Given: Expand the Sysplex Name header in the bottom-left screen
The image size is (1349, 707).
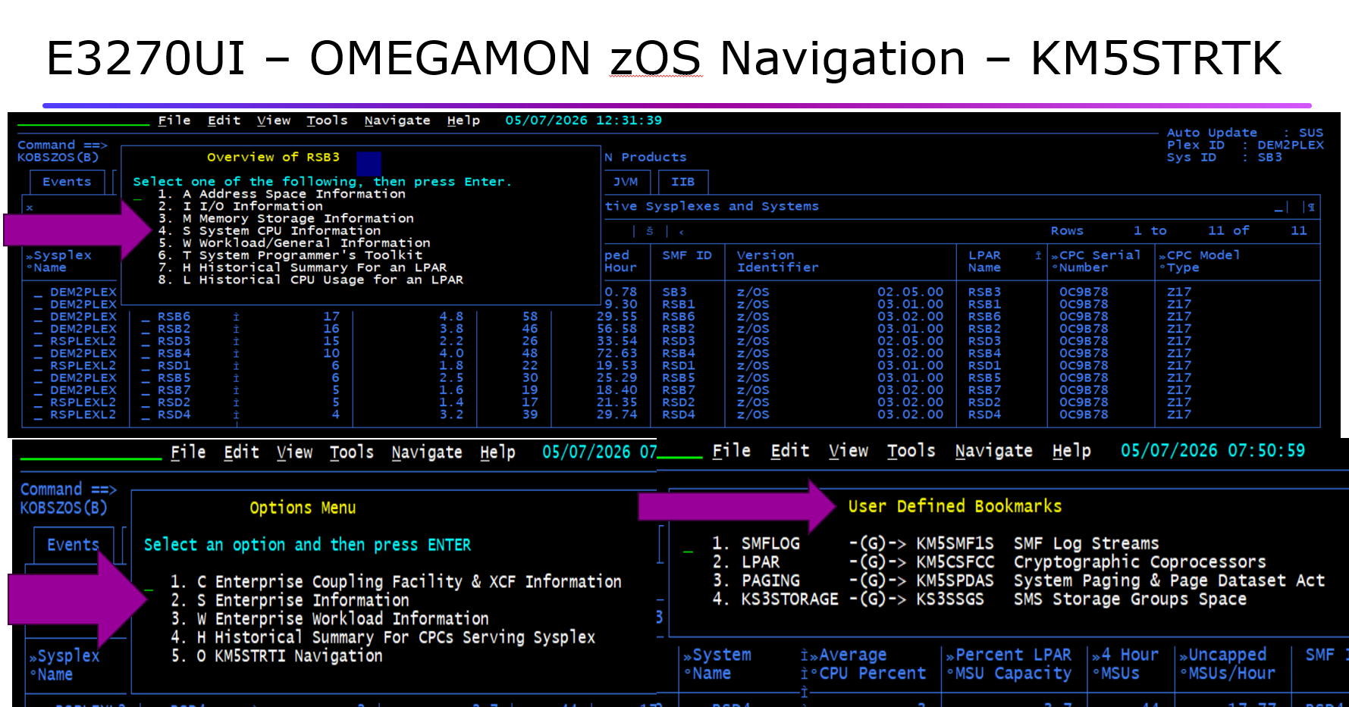Looking at the screenshot, I should pos(33,657).
